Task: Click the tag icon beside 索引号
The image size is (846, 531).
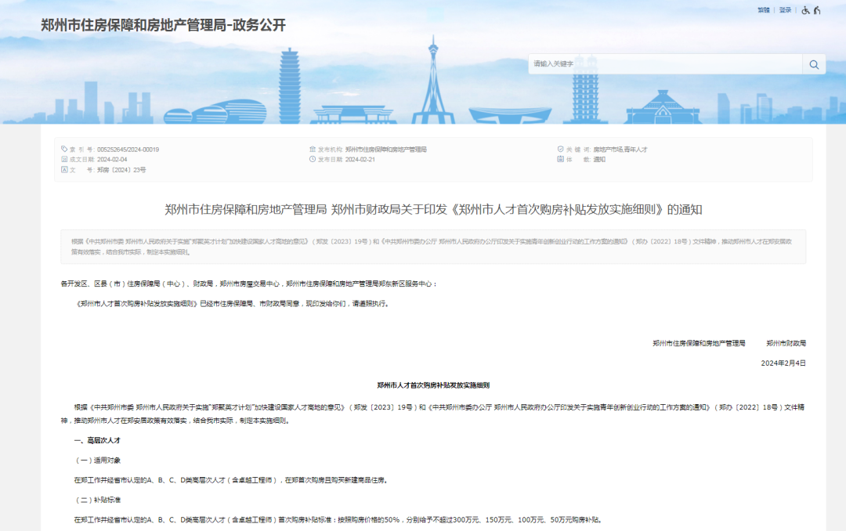Action: pos(64,149)
